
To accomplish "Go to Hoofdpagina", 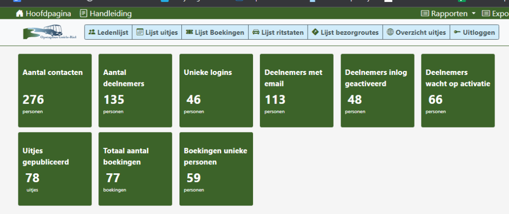I will click(x=48, y=13).
